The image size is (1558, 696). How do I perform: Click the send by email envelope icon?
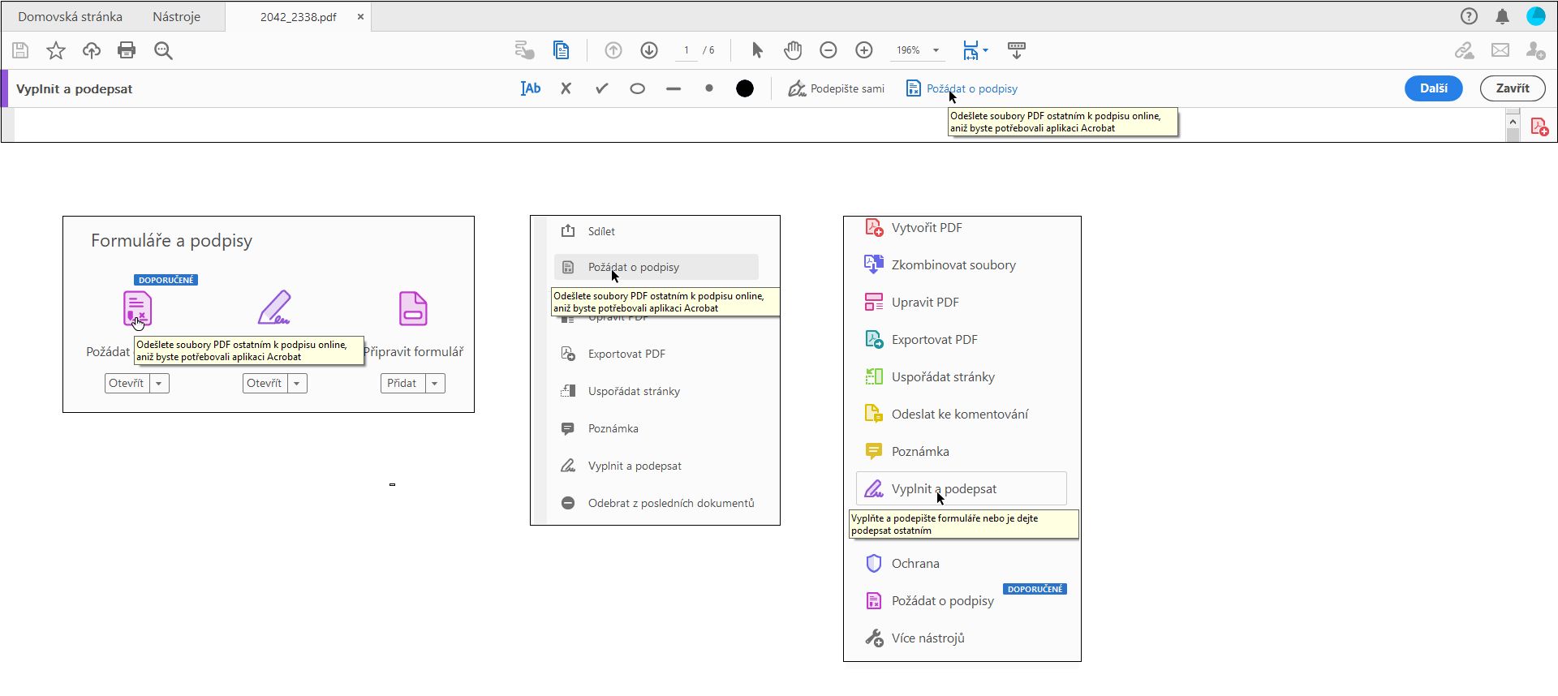pos(1500,50)
